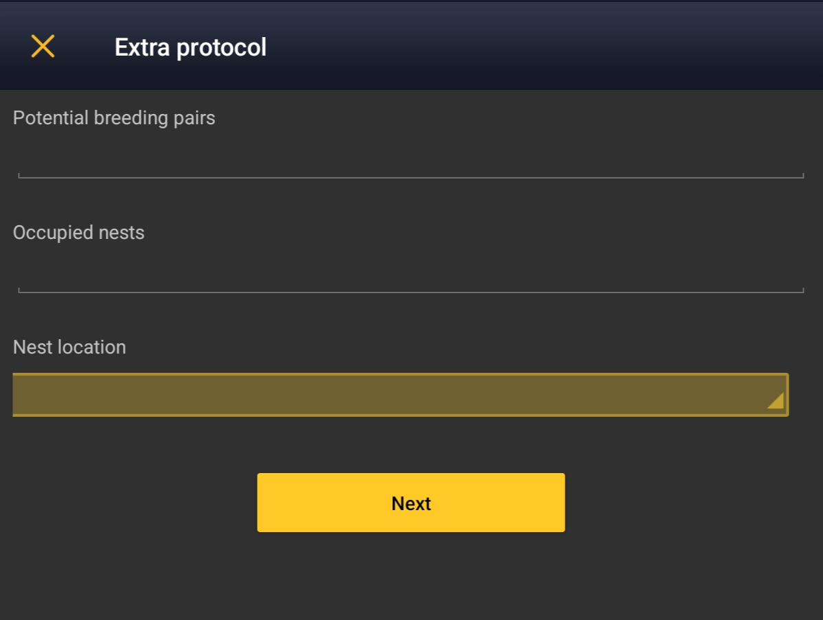Click the Occupied nests label
823x620 pixels.
pyautogui.click(x=79, y=232)
